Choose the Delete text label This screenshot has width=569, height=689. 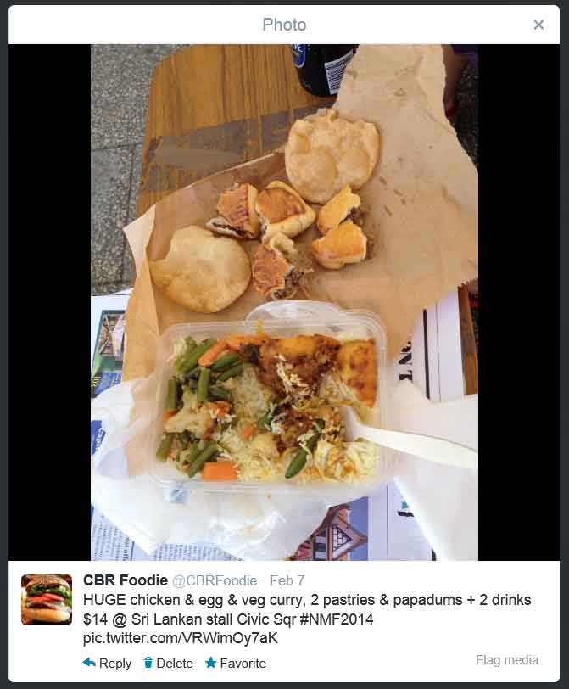pyautogui.click(x=175, y=663)
